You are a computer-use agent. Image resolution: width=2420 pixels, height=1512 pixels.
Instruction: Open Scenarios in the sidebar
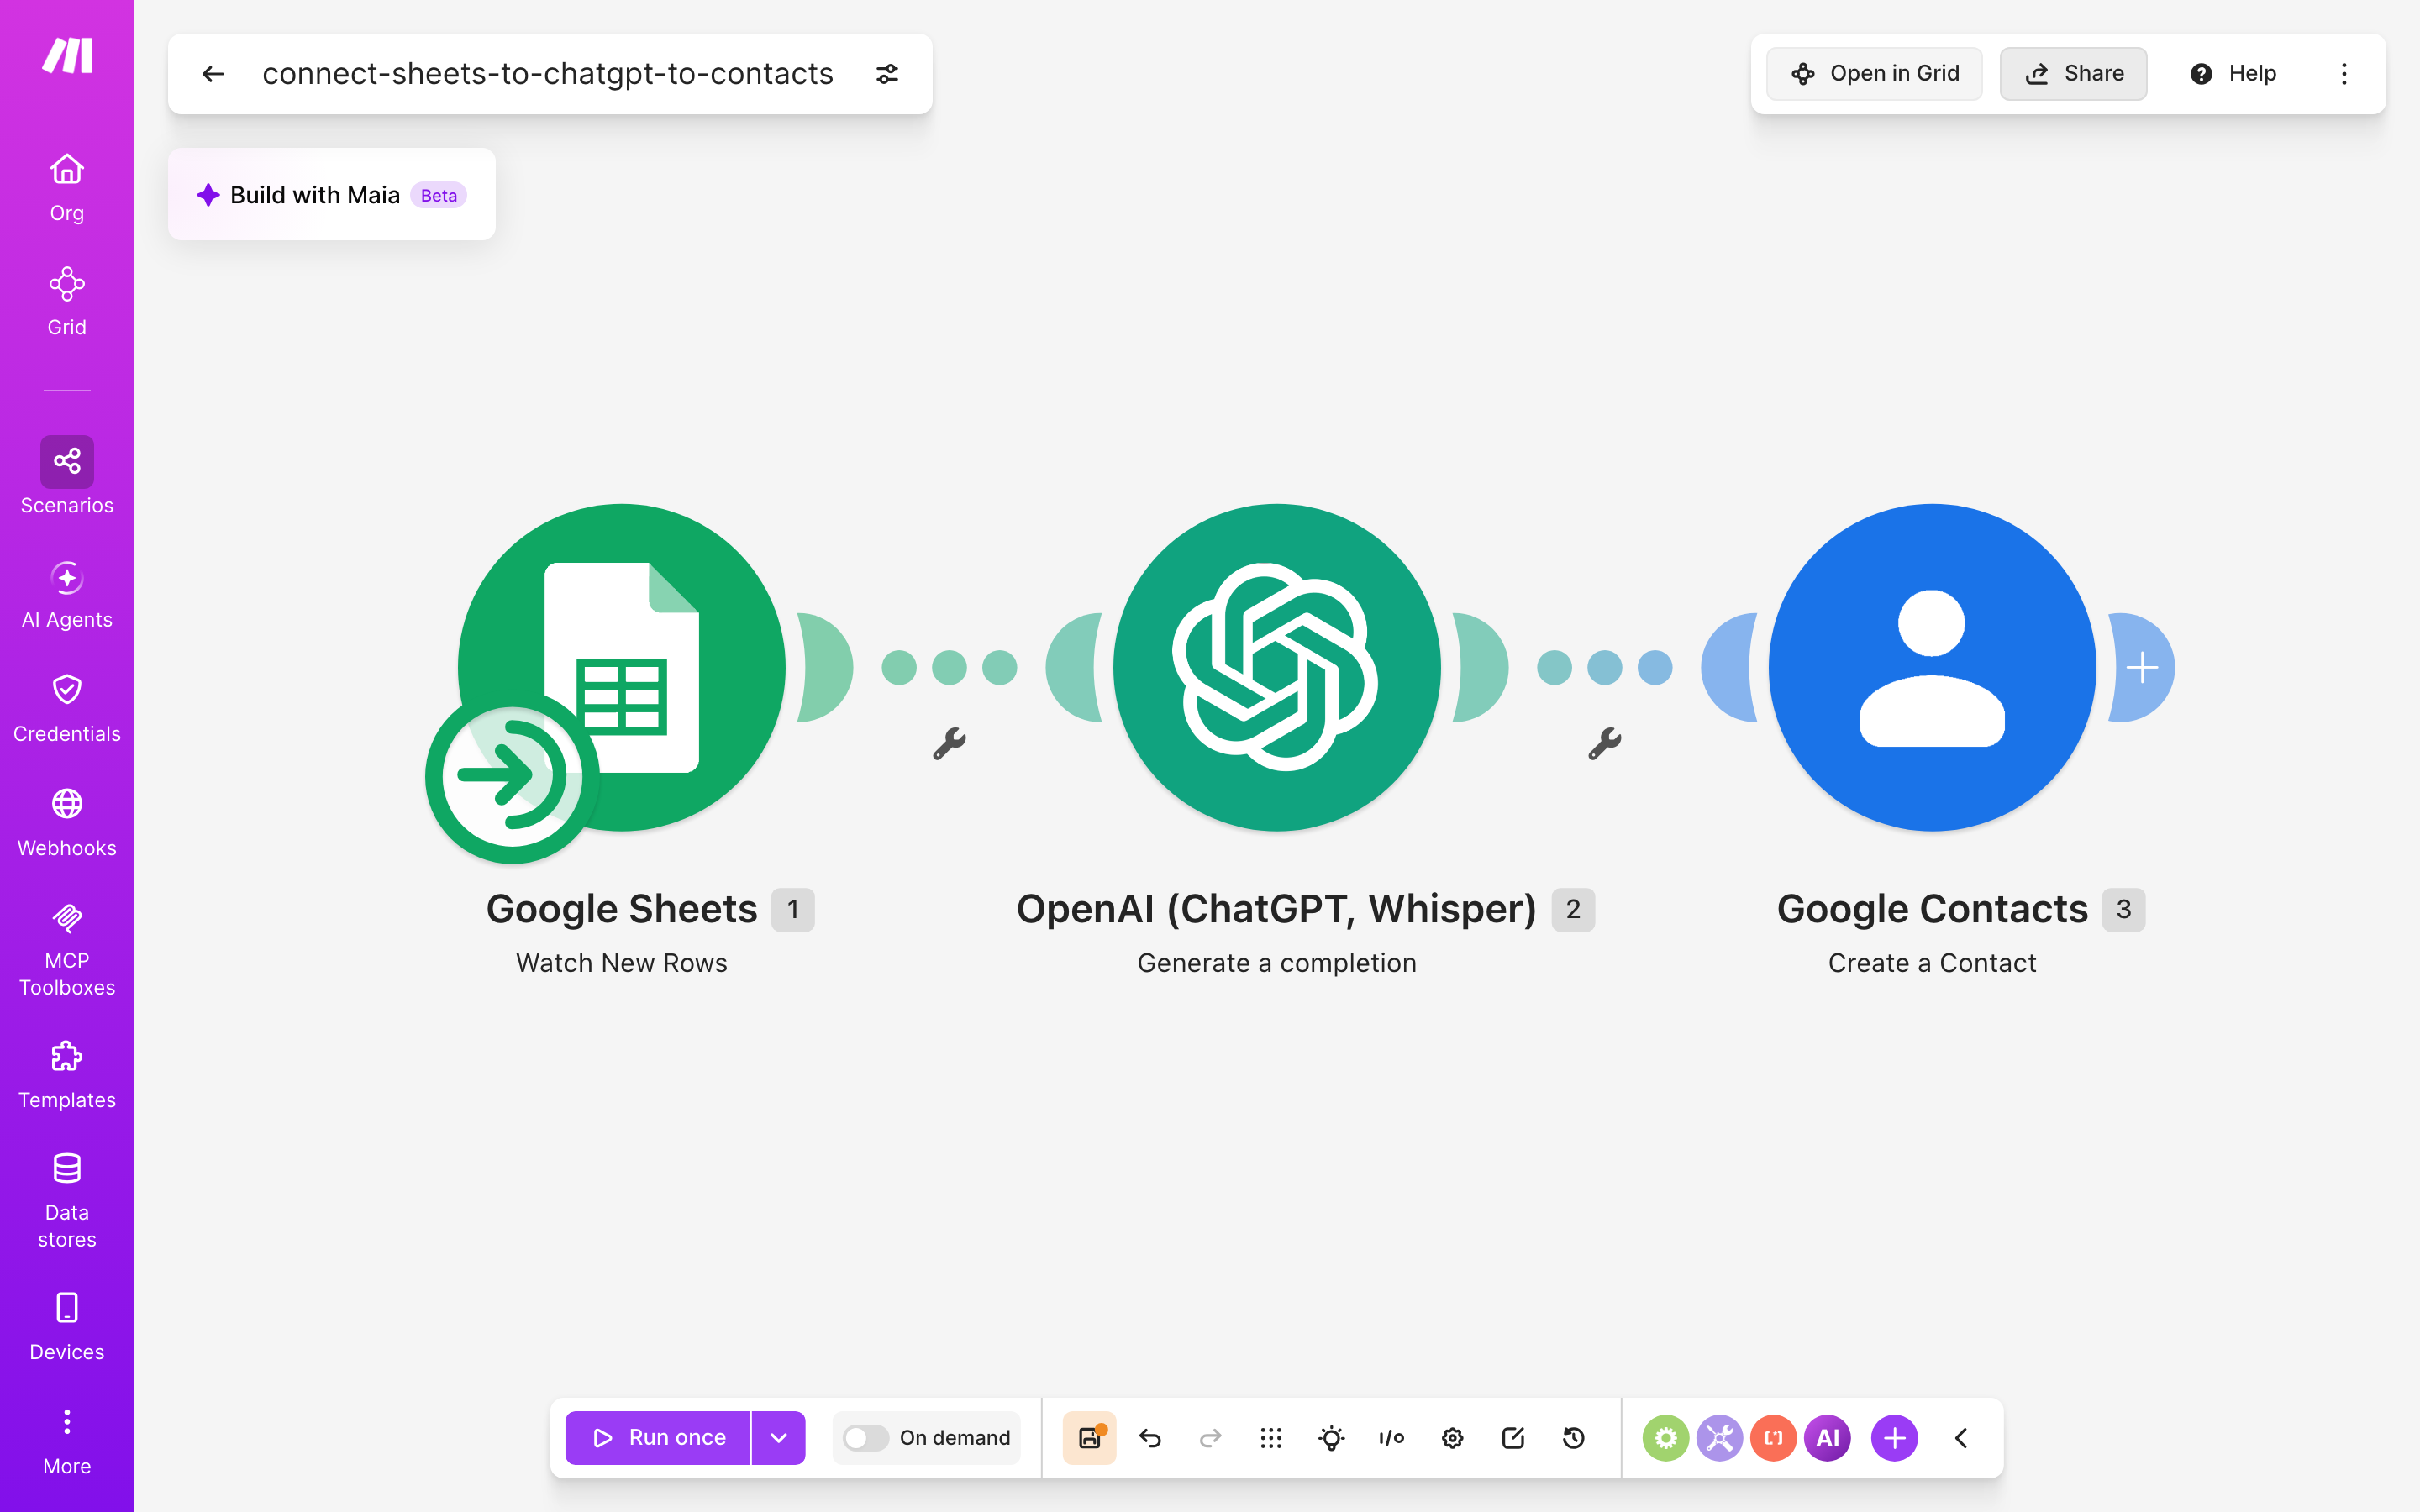67,476
